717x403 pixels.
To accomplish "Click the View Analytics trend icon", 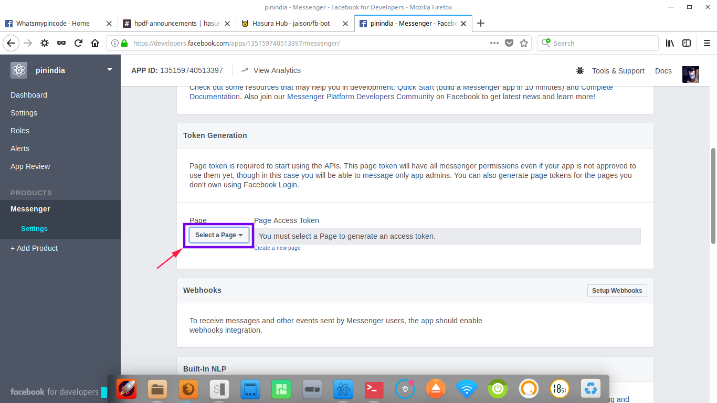I will [x=245, y=70].
